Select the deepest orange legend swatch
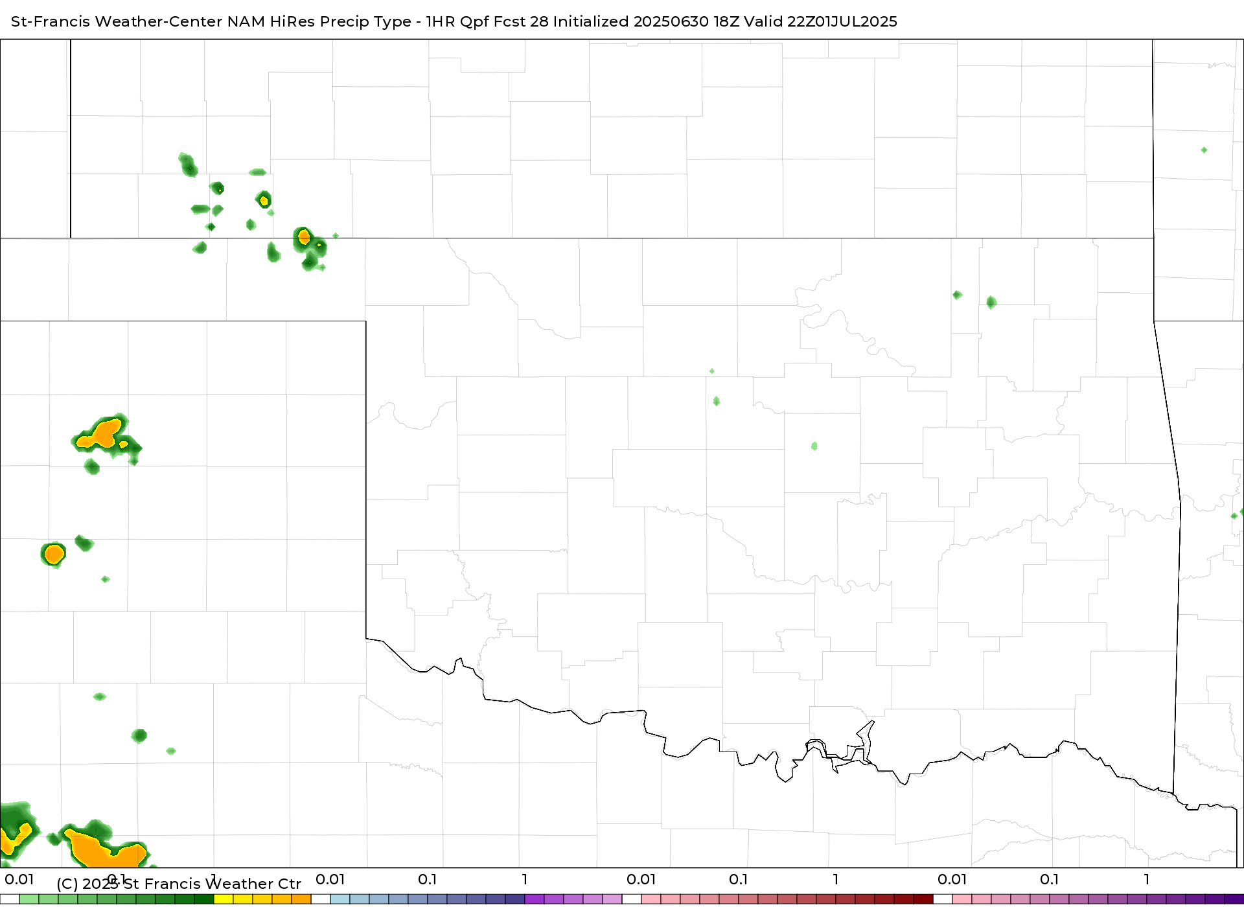 pos(301,899)
